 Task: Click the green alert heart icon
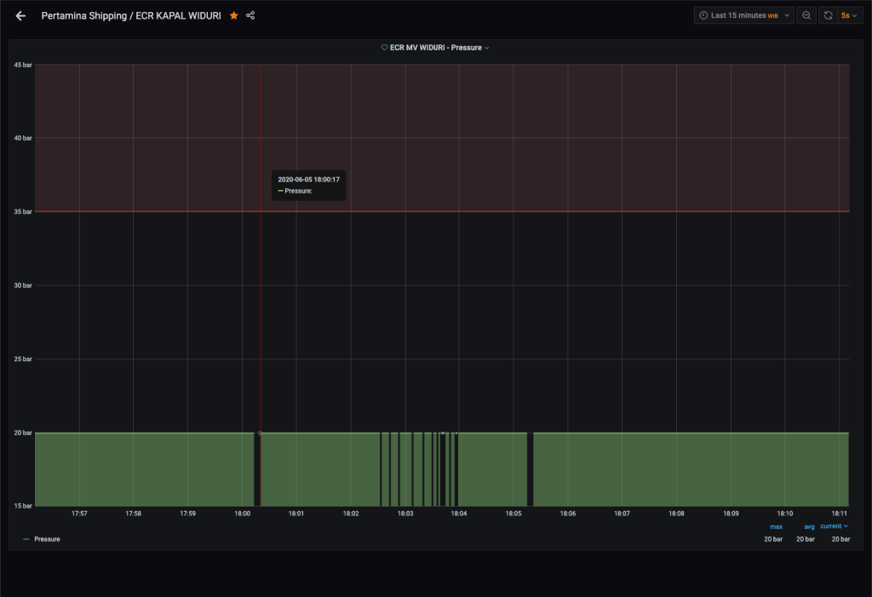[384, 48]
